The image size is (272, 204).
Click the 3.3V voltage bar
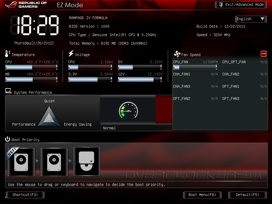[x=90, y=79]
